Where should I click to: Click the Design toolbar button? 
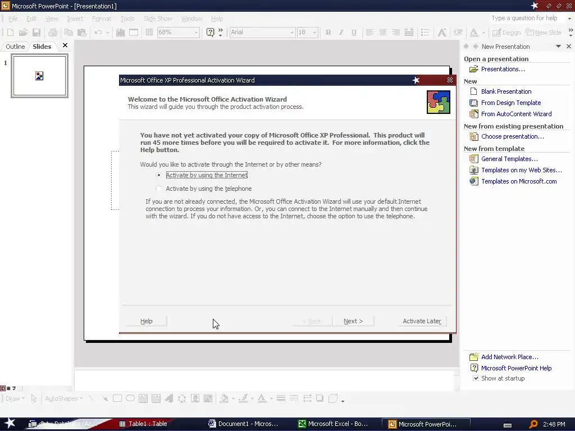click(506, 32)
